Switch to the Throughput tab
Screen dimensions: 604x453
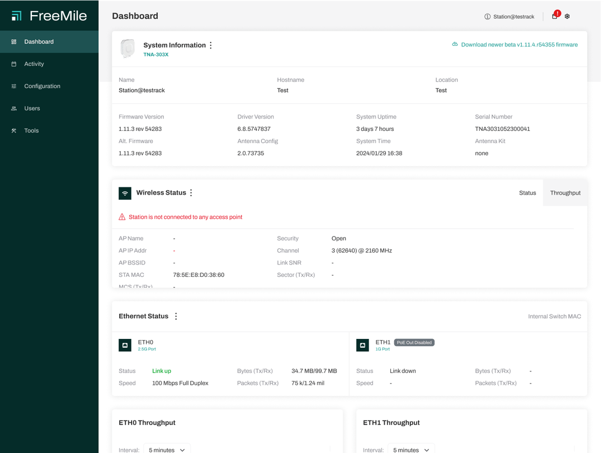click(x=565, y=193)
